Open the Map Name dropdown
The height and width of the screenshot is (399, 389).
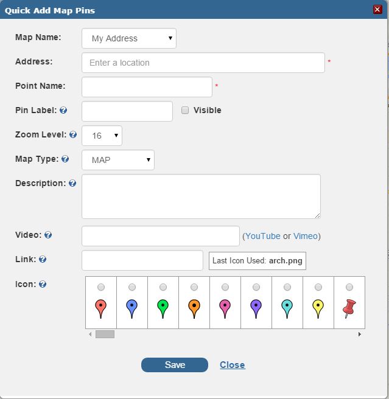pyautogui.click(x=129, y=38)
